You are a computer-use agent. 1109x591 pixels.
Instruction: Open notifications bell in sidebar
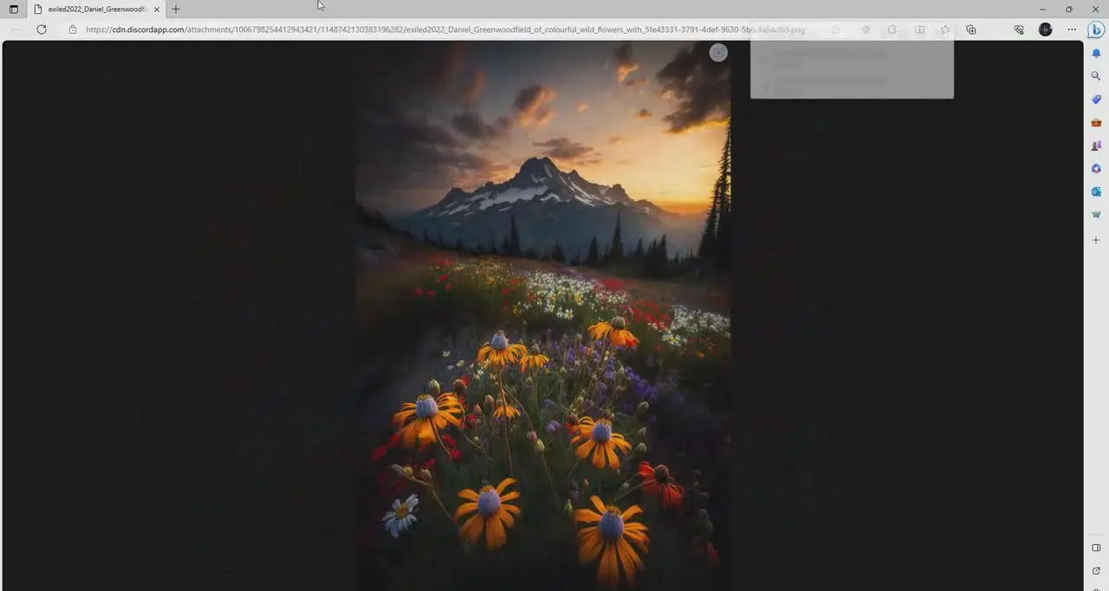tap(1096, 54)
